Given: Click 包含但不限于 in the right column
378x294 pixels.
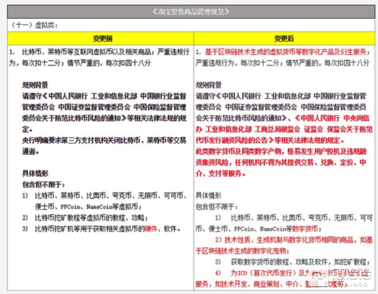Looking at the screenshot, I should click(216, 207).
